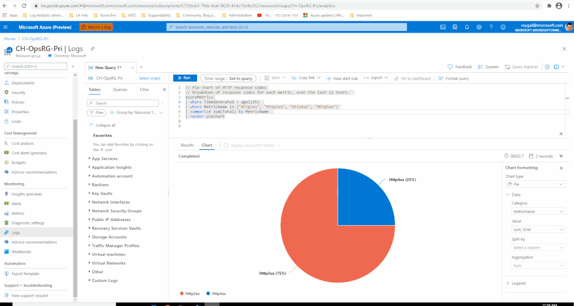The height and width of the screenshot is (306, 574).
Task: Run the query
Action: click(x=185, y=78)
